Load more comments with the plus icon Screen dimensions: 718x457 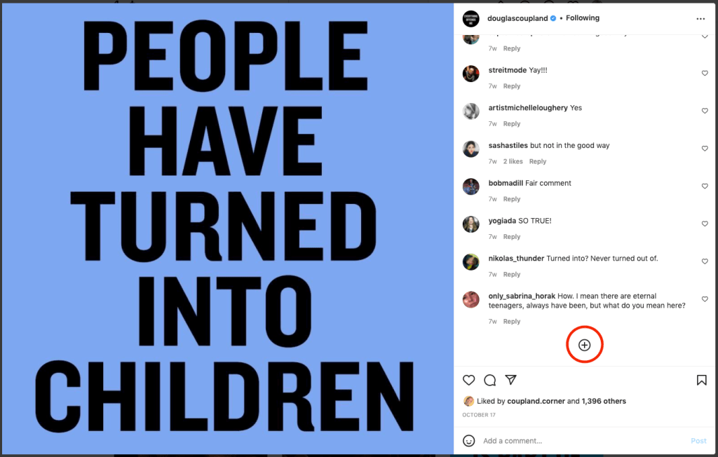tap(584, 345)
